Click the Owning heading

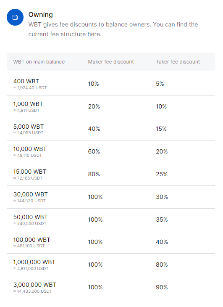point(40,14)
